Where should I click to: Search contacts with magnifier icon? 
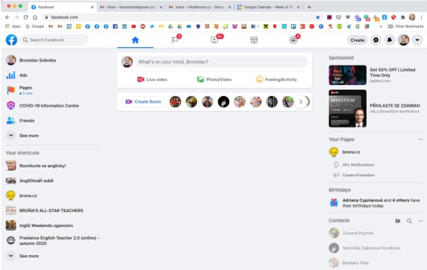point(409,221)
